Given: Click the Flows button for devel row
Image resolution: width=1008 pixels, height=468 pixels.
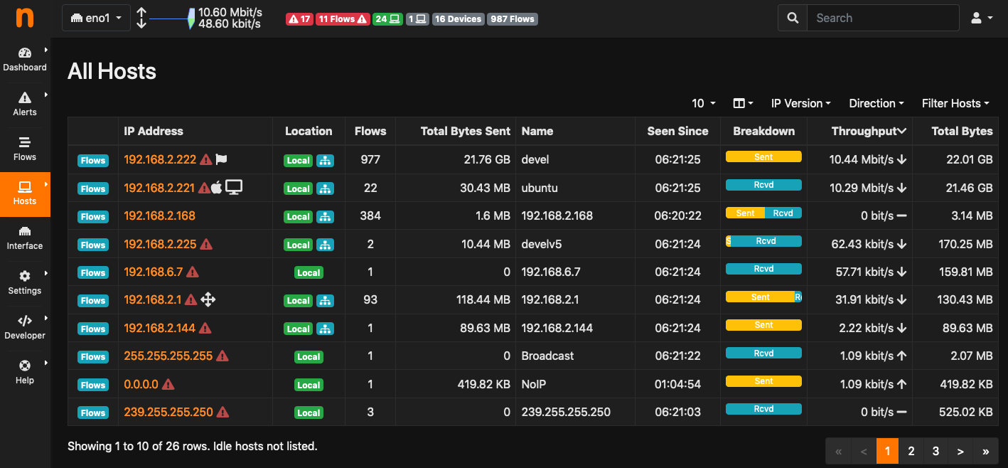Looking at the screenshot, I should pyautogui.click(x=92, y=161).
